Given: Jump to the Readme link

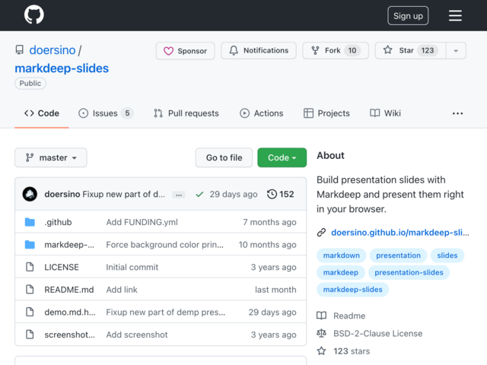Looking at the screenshot, I should point(349,316).
